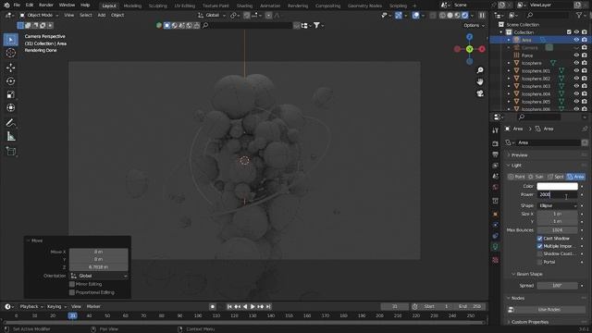Open Tool properties tab

click(496, 130)
